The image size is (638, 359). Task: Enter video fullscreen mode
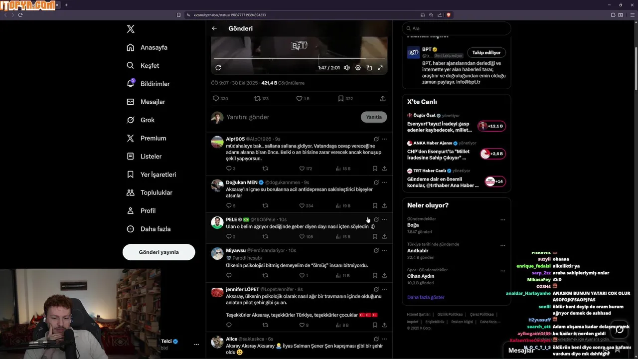[380, 68]
